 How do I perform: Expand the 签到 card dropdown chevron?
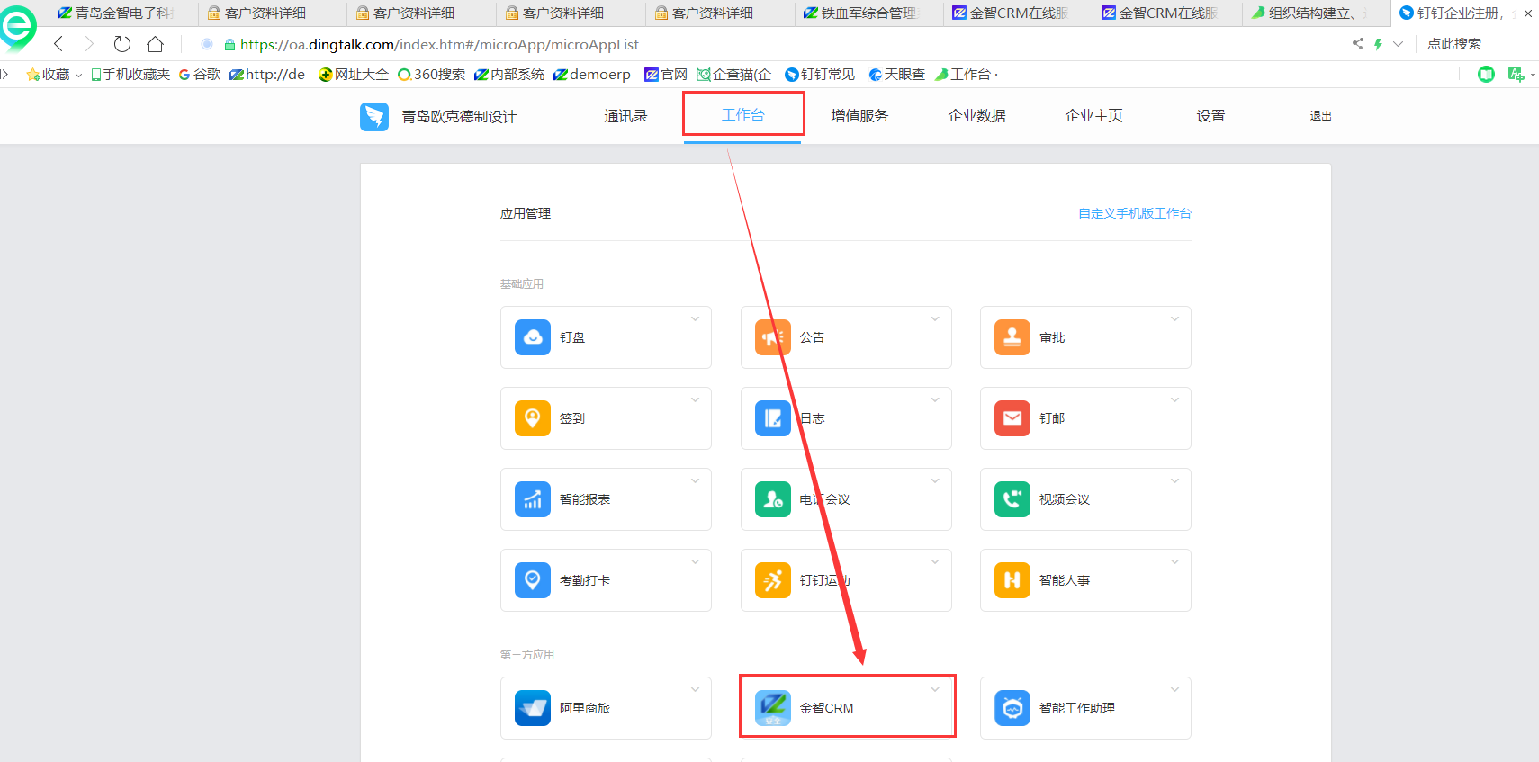point(695,400)
